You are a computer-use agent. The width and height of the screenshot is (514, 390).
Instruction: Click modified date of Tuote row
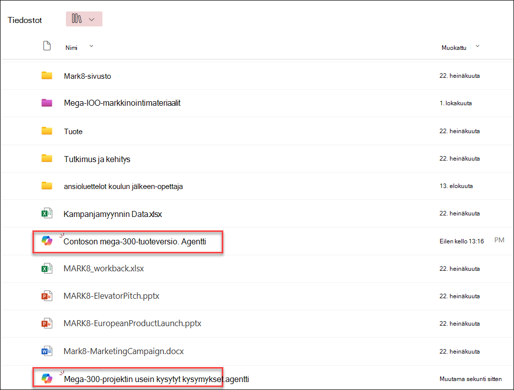pyautogui.click(x=460, y=131)
